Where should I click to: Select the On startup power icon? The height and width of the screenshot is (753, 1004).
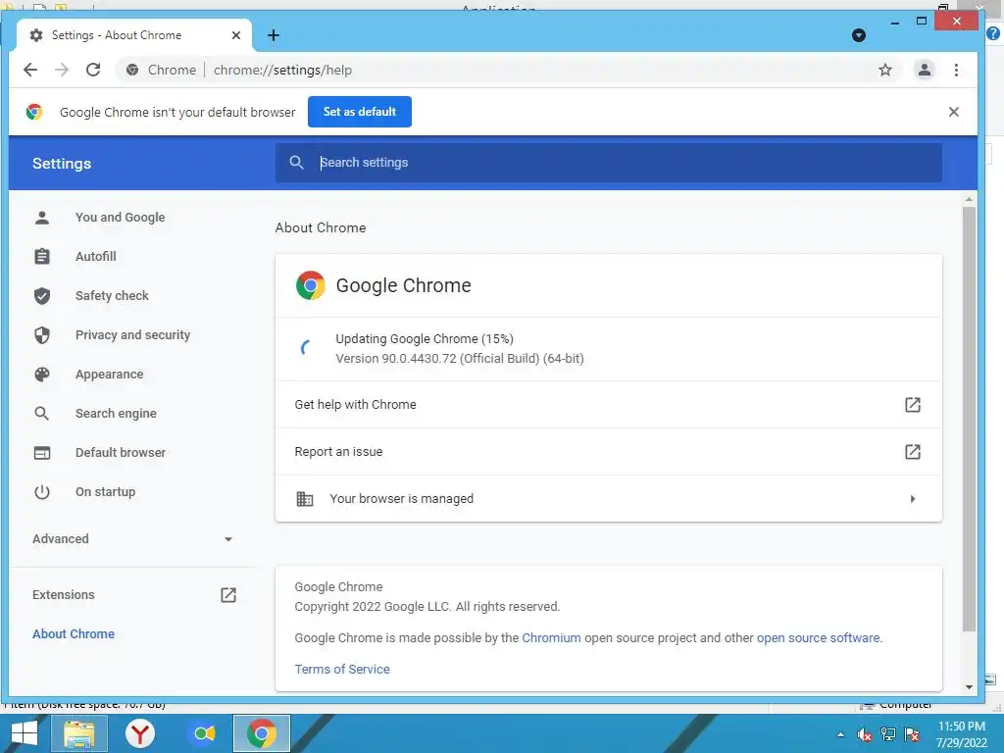pos(41,492)
